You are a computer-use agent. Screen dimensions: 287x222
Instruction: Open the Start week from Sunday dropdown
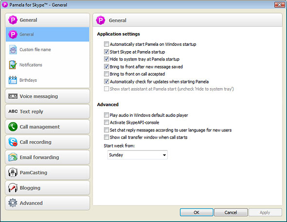click(x=138, y=155)
